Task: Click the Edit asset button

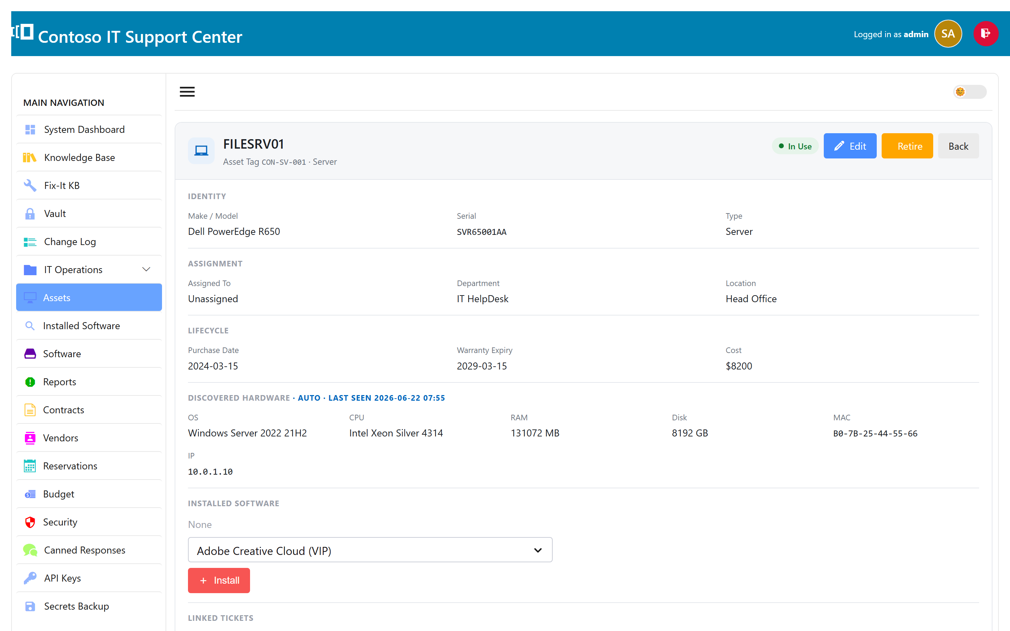Action: point(850,146)
